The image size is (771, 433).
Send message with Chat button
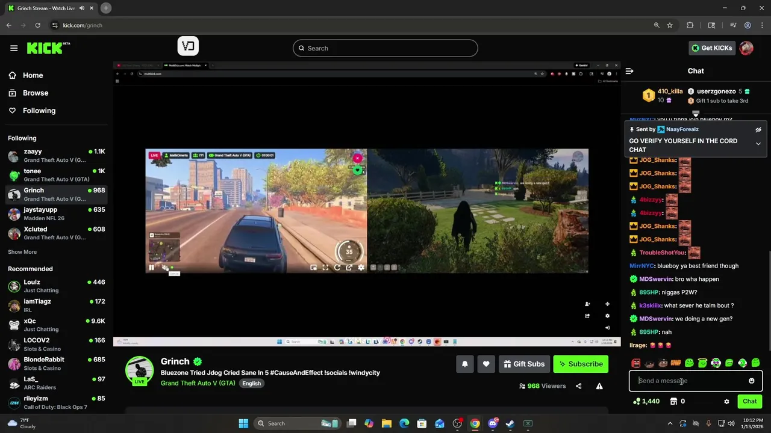point(750,401)
